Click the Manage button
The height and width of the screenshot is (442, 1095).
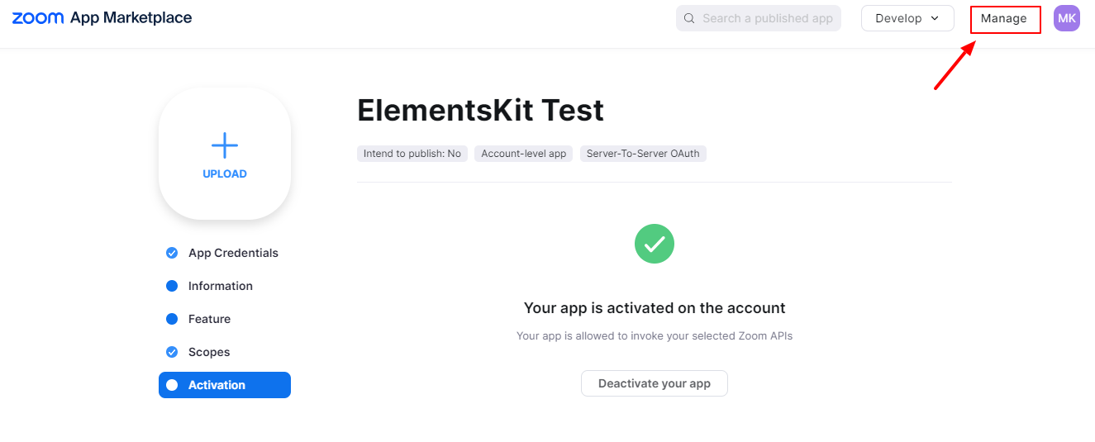pyautogui.click(x=1004, y=18)
